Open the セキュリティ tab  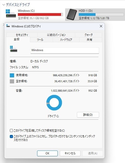click(22, 35)
